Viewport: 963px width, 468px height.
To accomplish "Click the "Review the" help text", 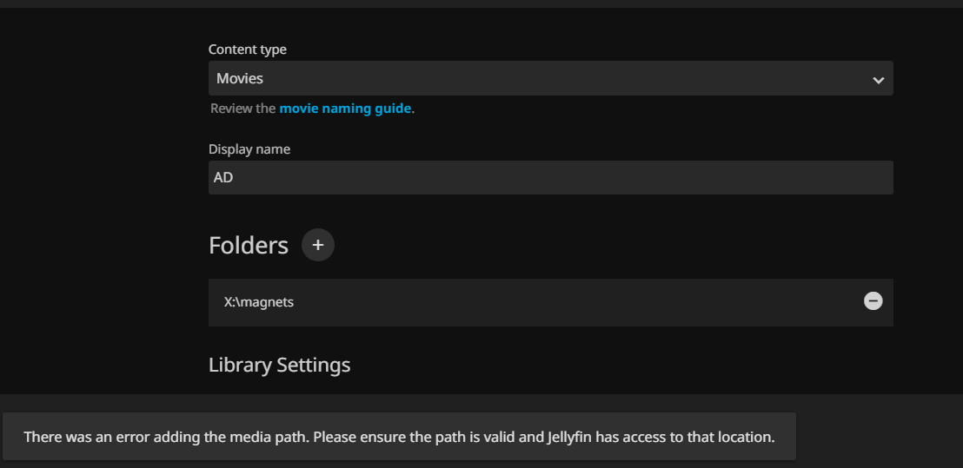I will click(242, 109).
